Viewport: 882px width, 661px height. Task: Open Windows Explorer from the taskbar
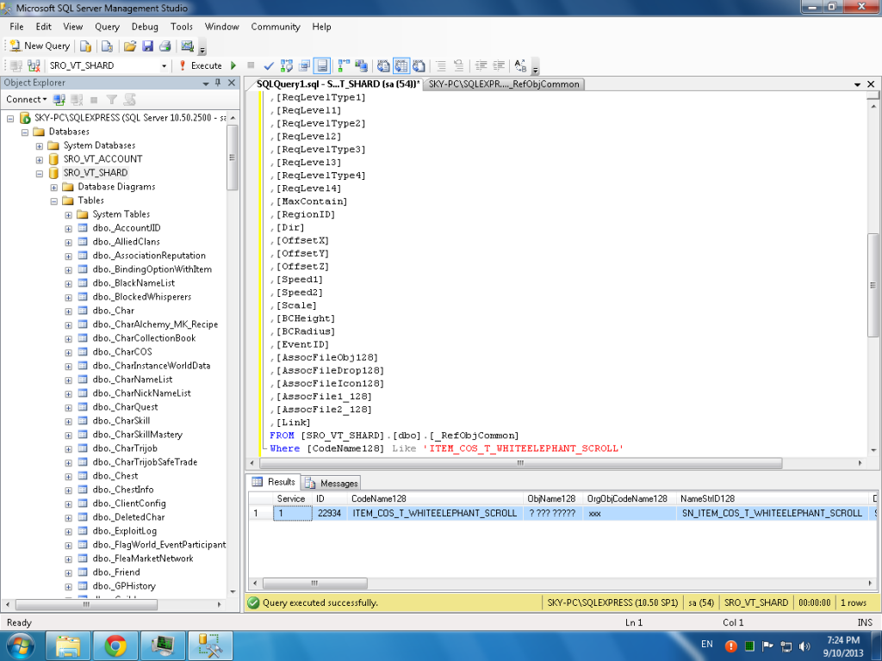click(67, 646)
